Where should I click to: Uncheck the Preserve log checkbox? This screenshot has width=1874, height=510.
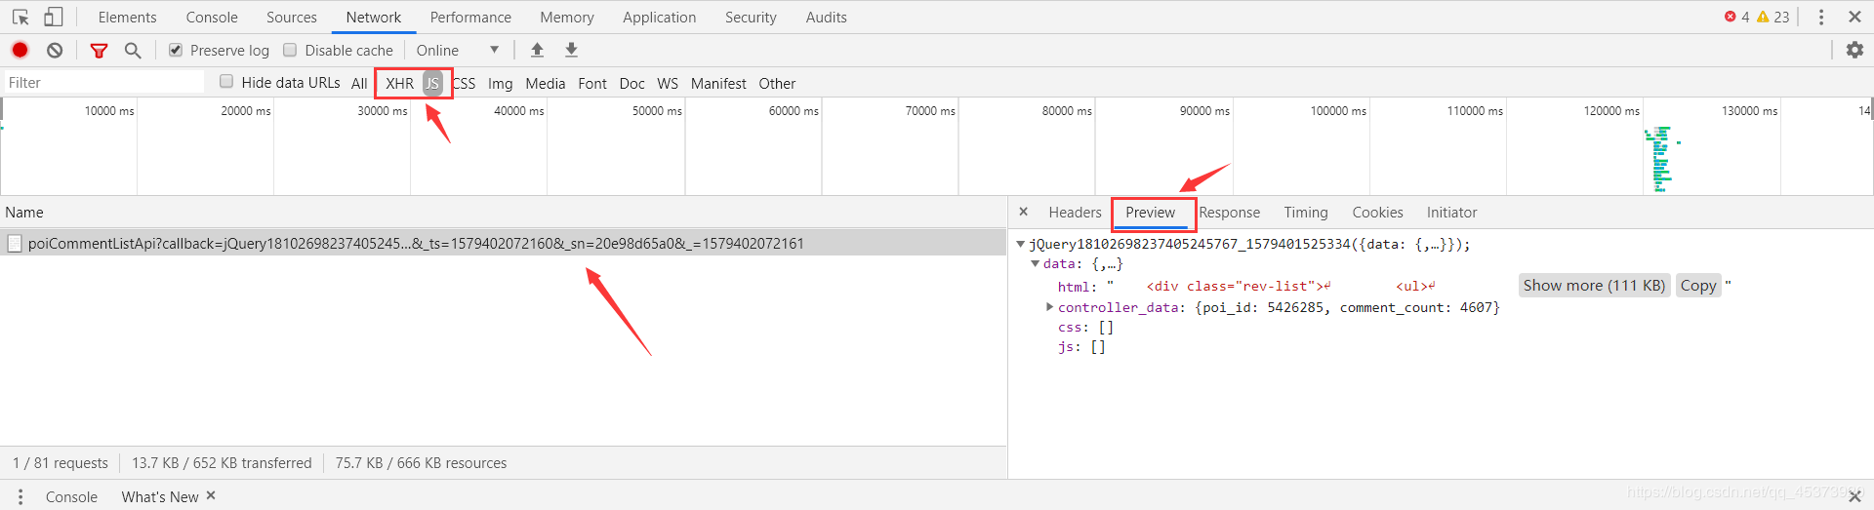tap(176, 50)
